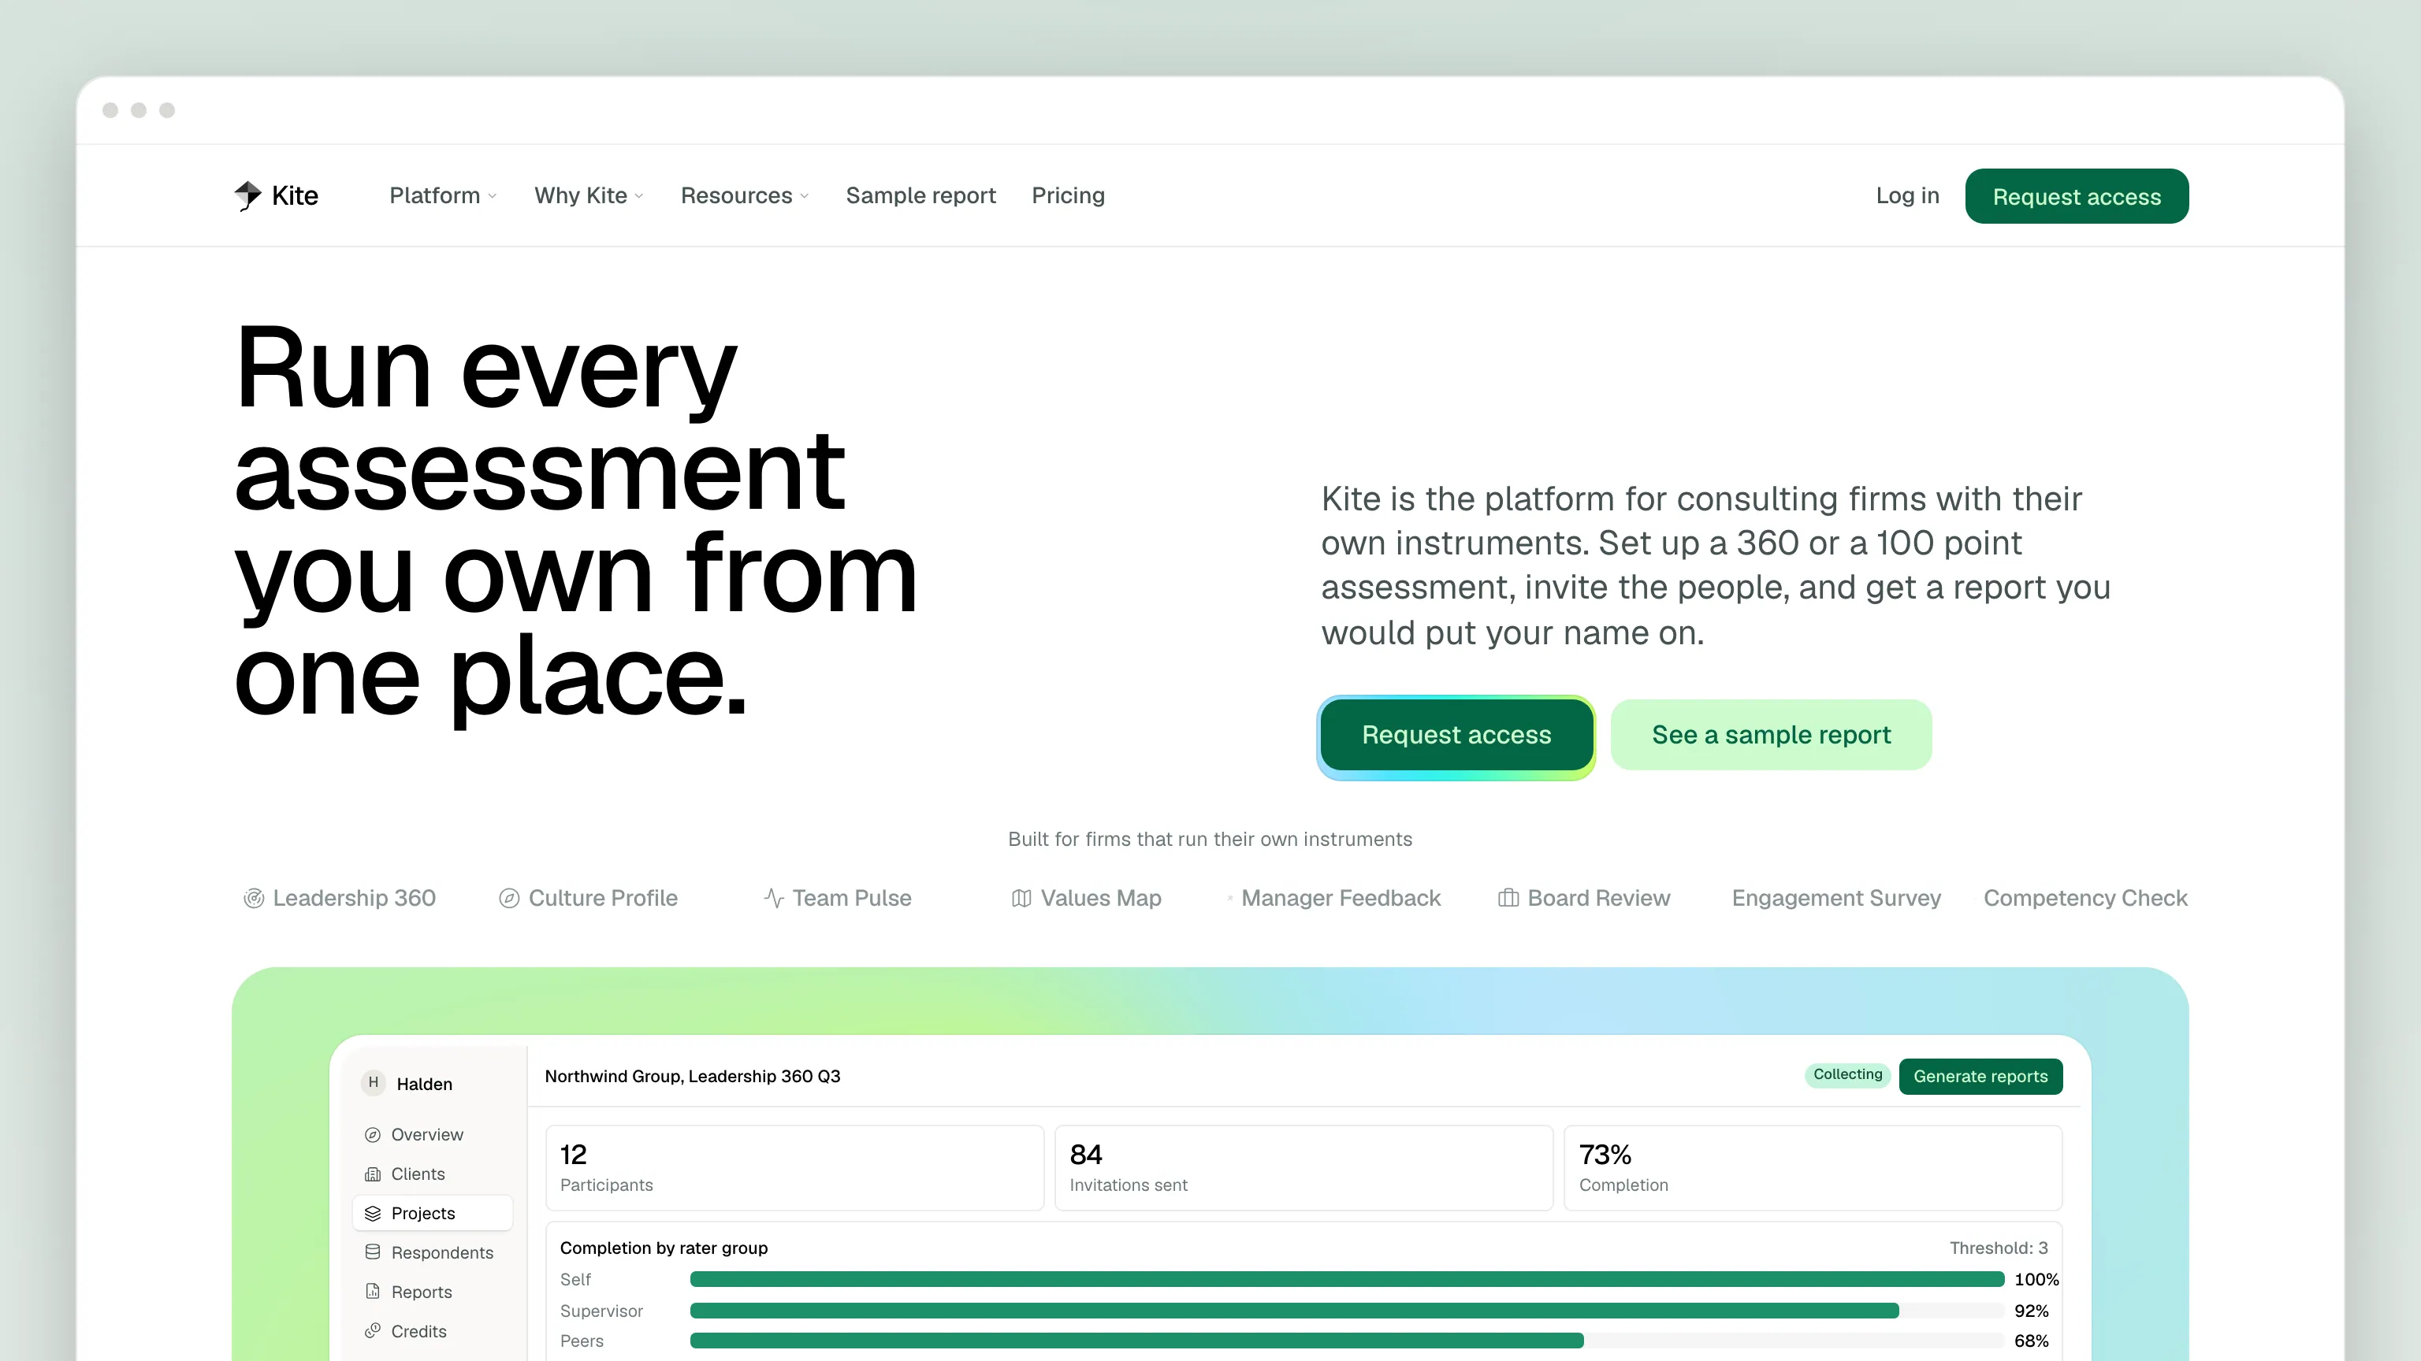Image resolution: width=2421 pixels, height=1361 pixels.
Task: Expand the Platform dropdown chevron
Action: pyautogui.click(x=493, y=196)
